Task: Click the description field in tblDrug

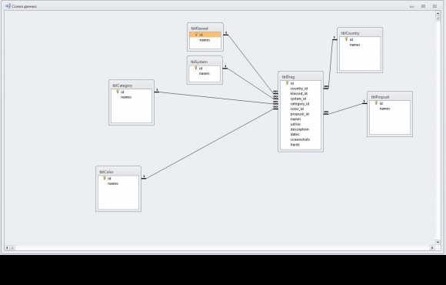Action: tap(300, 129)
